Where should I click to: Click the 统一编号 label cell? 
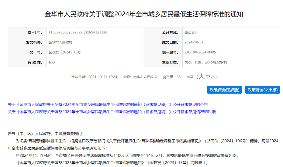[163, 52]
